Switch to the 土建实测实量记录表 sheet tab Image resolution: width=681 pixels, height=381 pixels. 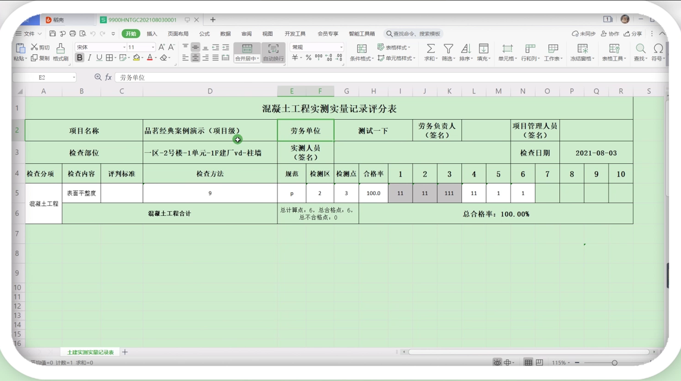[x=90, y=352]
